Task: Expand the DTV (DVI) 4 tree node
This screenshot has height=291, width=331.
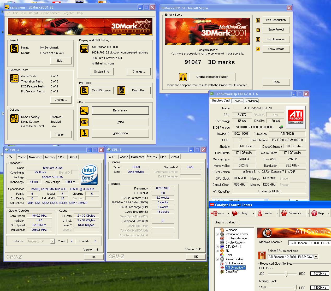Action: [x=217, y=247]
